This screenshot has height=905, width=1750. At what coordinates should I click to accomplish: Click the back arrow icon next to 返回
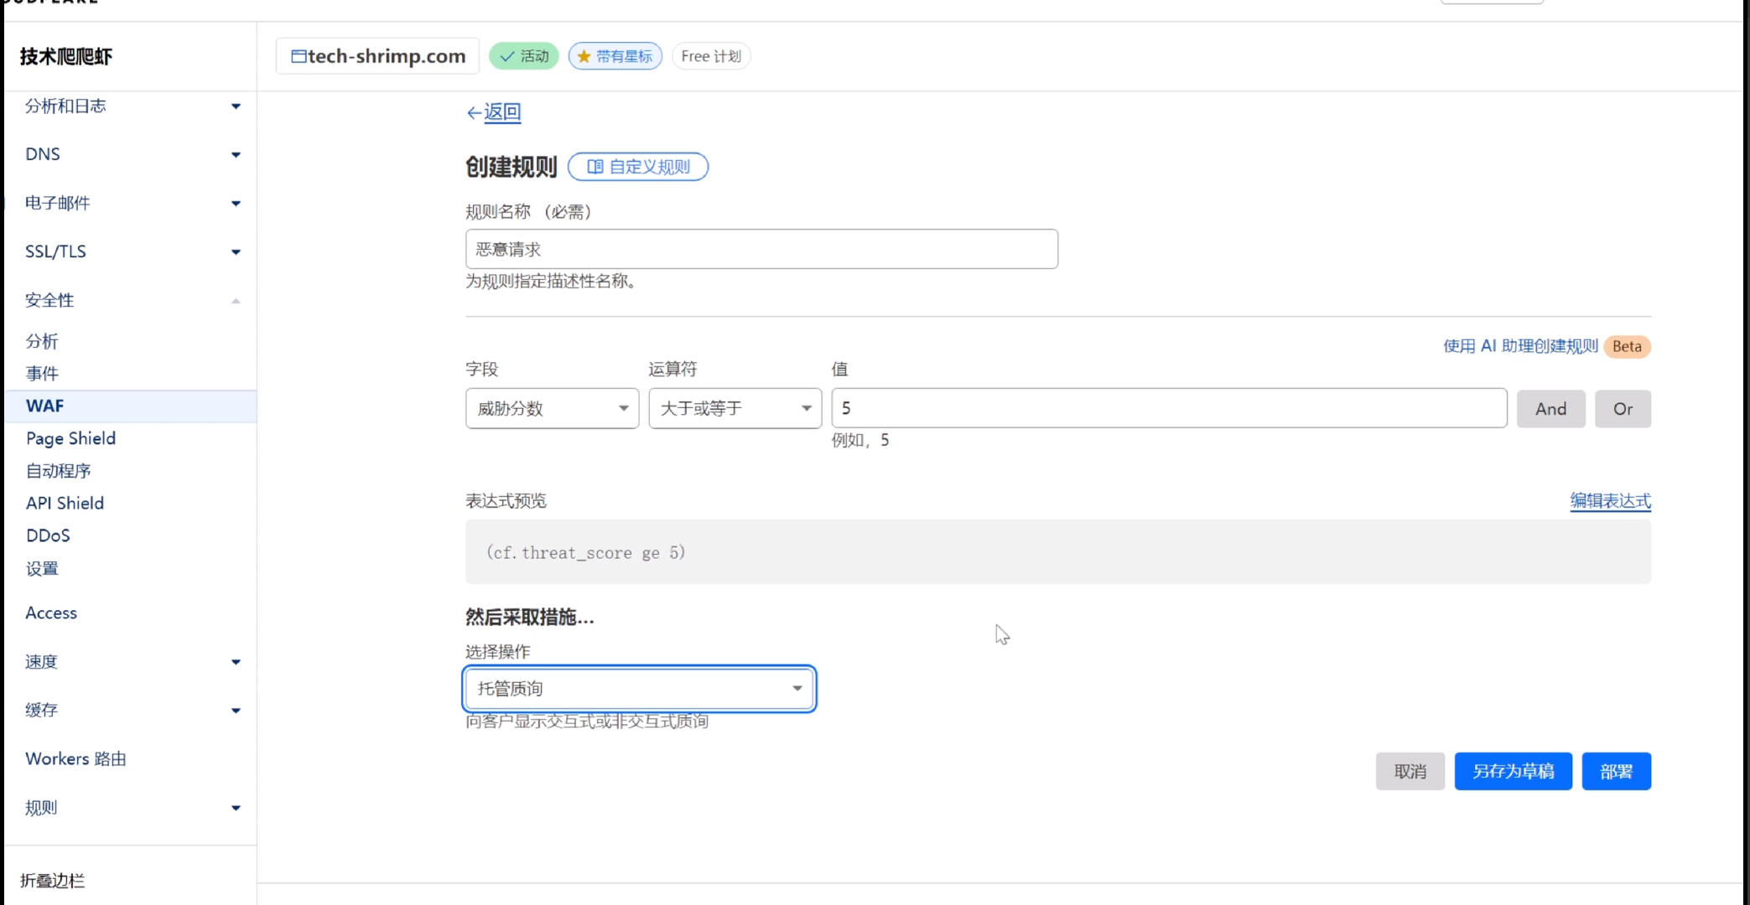(474, 112)
